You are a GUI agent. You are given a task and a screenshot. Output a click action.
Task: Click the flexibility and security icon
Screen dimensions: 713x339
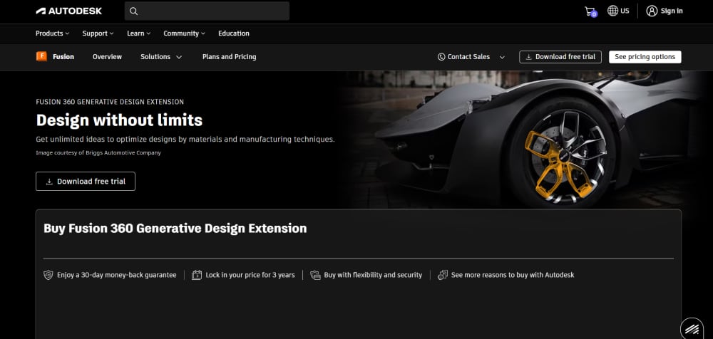pyautogui.click(x=315, y=275)
